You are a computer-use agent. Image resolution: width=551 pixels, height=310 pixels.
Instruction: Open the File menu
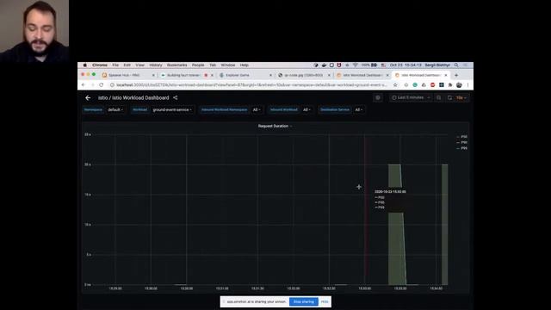pyautogui.click(x=115, y=65)
